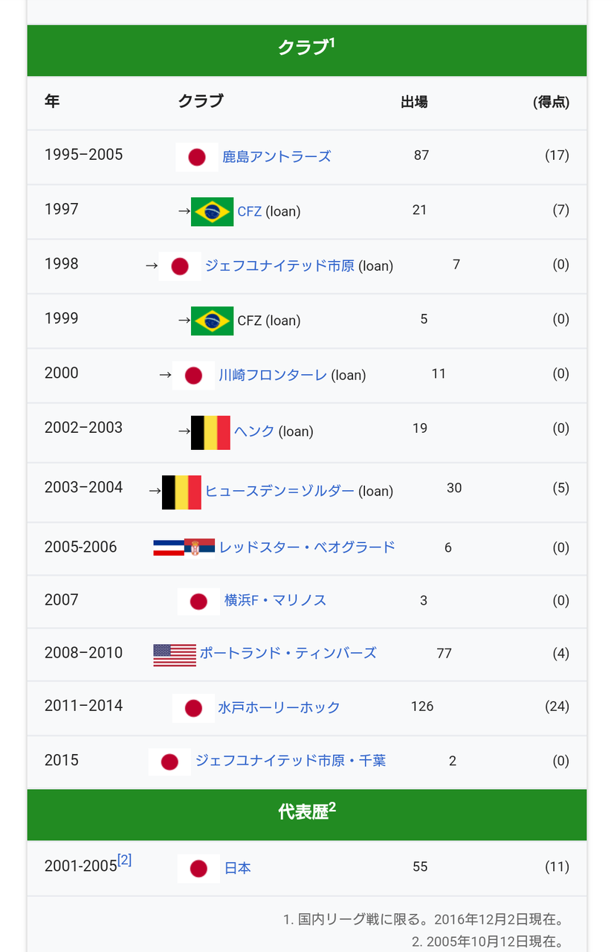The width and height of the screenshot is (614, 952).
Task: Open the CFZ link in the 1997 row
Action: click(250, 212)
